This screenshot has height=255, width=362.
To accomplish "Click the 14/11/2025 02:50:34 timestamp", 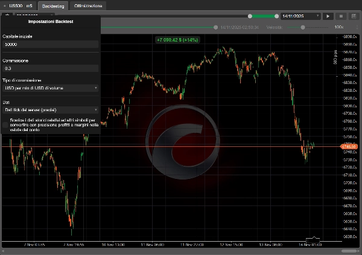I will tap(240, 28).
